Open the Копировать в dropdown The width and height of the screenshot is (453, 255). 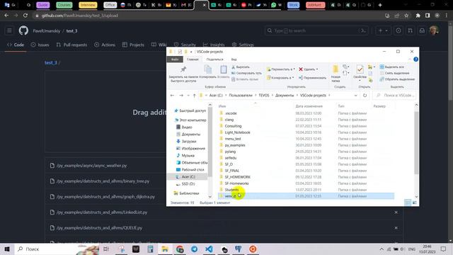click(280, 78)
